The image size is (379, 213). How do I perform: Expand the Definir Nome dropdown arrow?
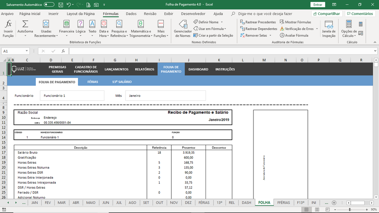tap(222, 22)
